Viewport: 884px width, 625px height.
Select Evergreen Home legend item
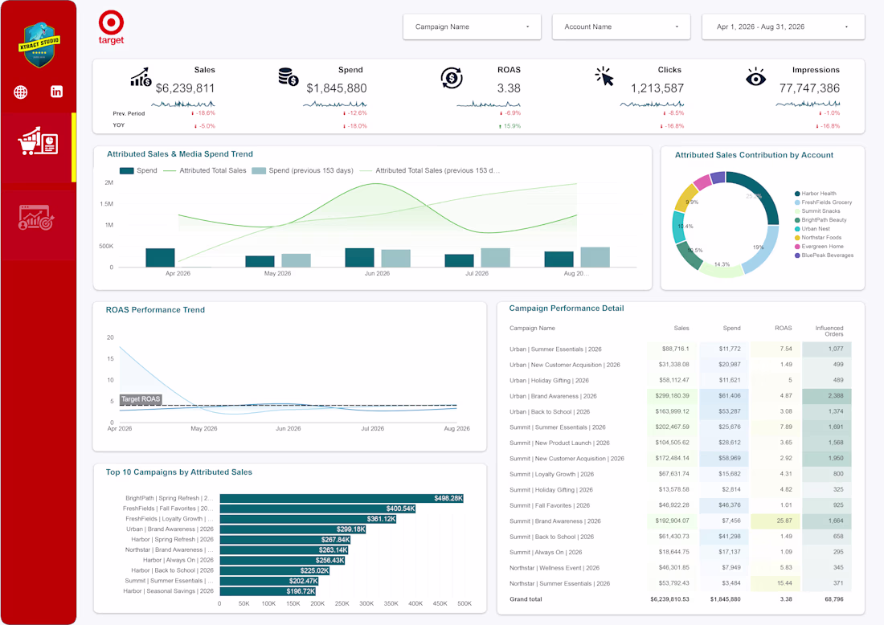tap(819, 247)
